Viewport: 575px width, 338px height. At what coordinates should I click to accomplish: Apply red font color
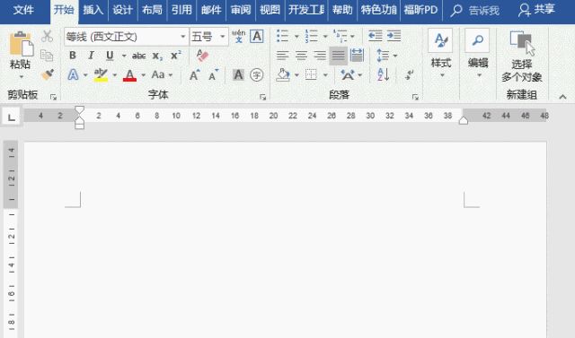click(129, 75)
